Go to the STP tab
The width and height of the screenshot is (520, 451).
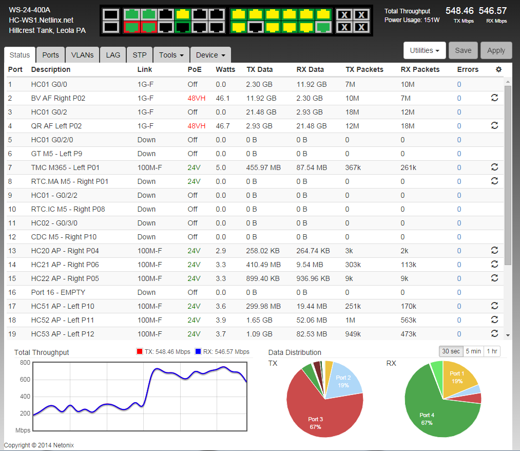(139, 55)
